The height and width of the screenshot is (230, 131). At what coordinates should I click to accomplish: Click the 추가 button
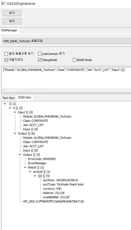click(x=12, y=13)
